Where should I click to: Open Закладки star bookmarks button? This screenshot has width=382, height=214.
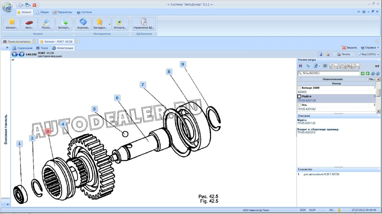click(100, 24)
